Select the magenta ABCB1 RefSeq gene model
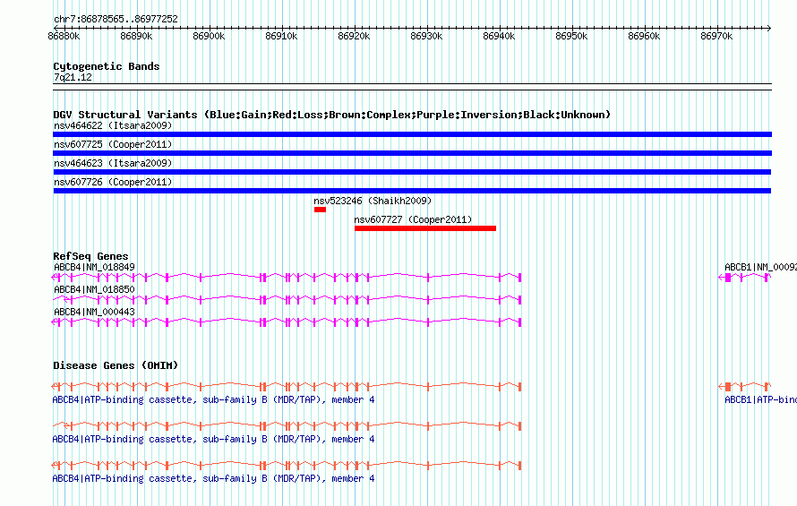797x506 pixels. (x=745, y=277)
